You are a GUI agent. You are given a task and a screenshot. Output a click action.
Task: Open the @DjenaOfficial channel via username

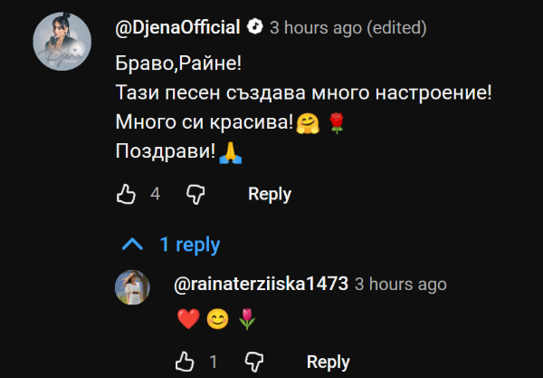tap(179, 27)
